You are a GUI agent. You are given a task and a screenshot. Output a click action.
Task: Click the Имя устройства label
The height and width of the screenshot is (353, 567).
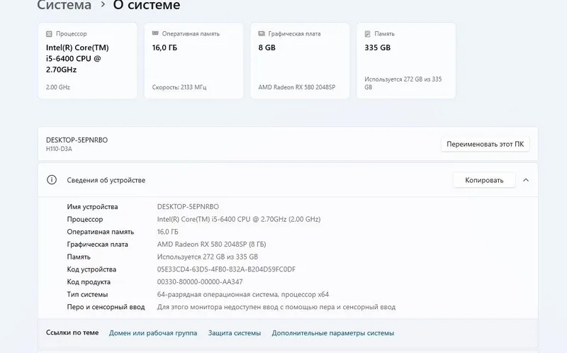click(x=92, y=206)
